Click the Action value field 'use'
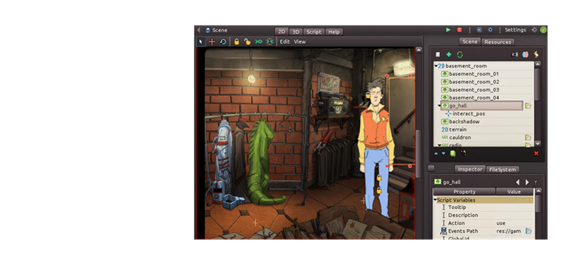The width and height of the screenshot is (581, 271). tap(514, 223)
